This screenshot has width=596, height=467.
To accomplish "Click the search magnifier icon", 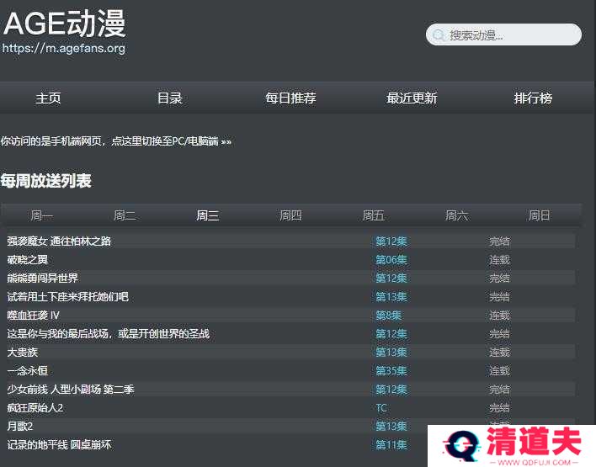I will pyautogui.click(x=438, y=35).
